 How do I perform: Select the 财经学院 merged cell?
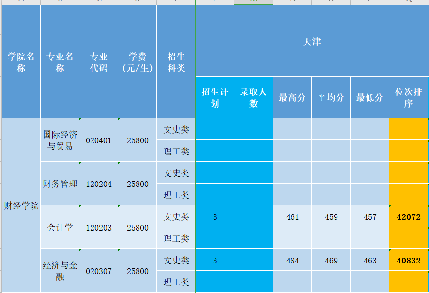tap(21, 205)
